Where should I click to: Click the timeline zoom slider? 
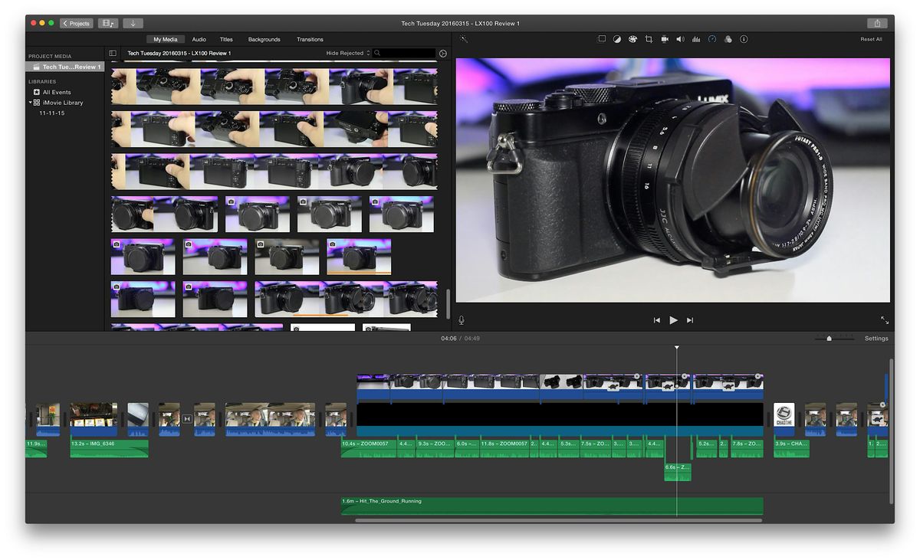829,339
